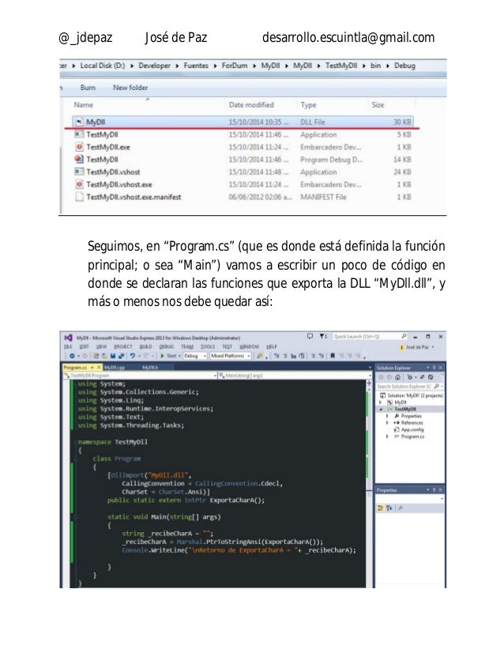Open the Debug configuration dropdown
This screenshot has width=504, height=653.
click(195, 356)
